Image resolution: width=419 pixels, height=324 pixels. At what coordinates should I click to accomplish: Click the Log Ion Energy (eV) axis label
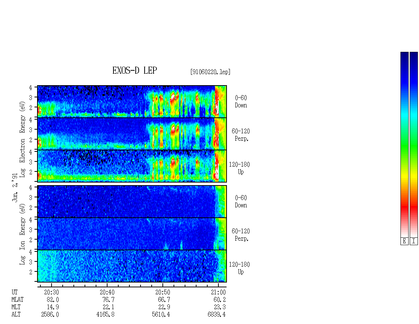pyautogui.click(x=23, y=234)
